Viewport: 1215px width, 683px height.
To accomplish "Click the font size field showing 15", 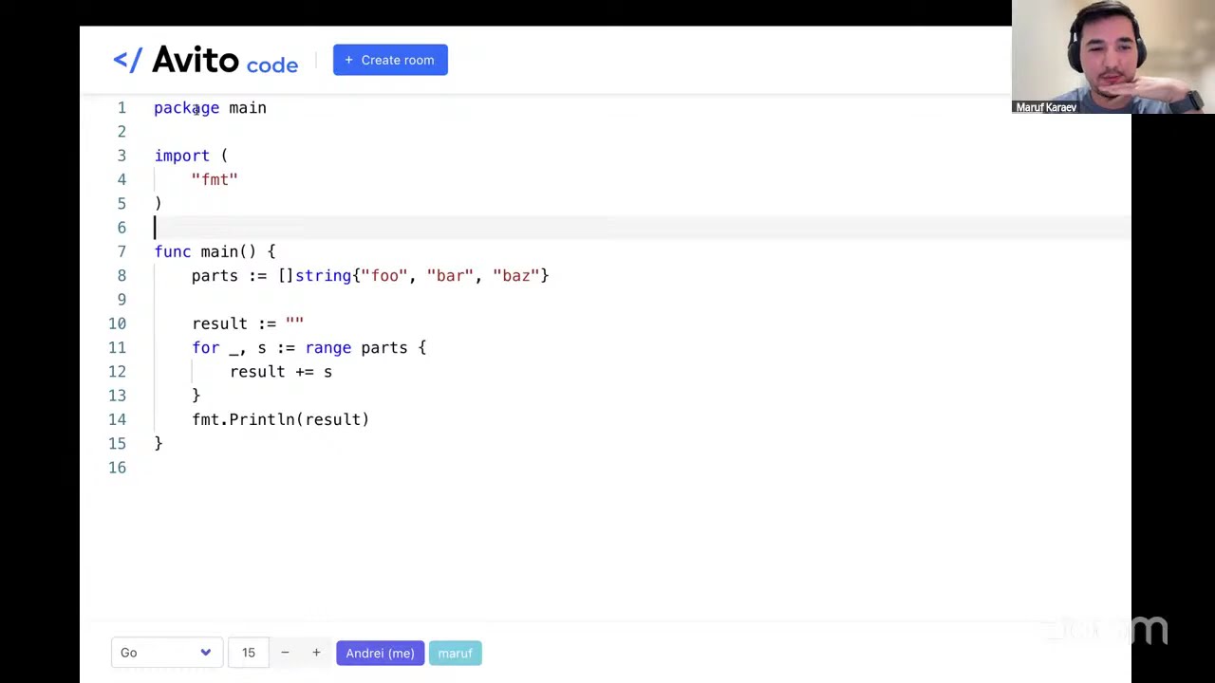I will pos(248,653).
